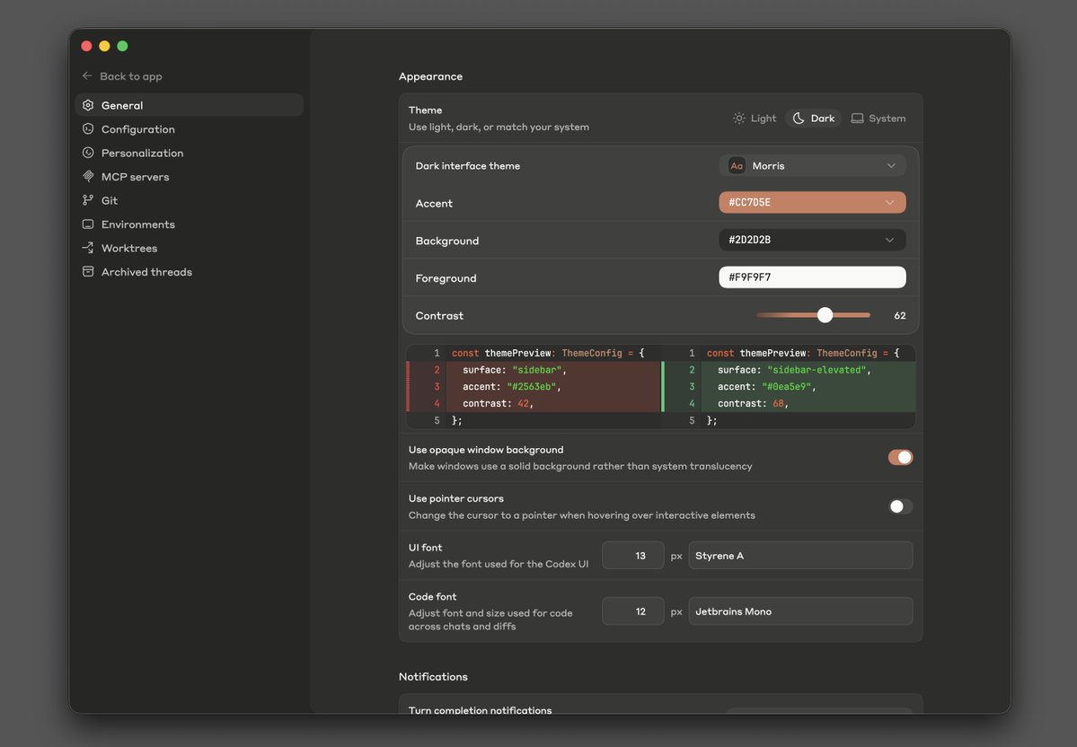
Task: Click the Contrast slider thumb
Action: click(x=825, y=314)
